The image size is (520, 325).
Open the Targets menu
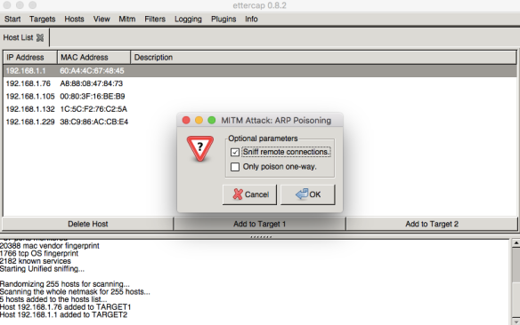click(x=42, y=20)
